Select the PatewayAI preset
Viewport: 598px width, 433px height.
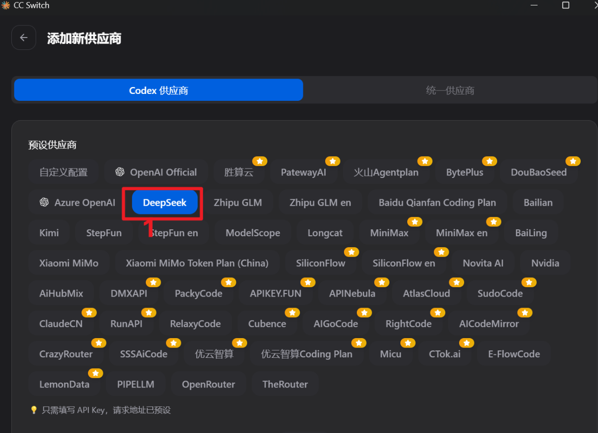pos(303,172)
